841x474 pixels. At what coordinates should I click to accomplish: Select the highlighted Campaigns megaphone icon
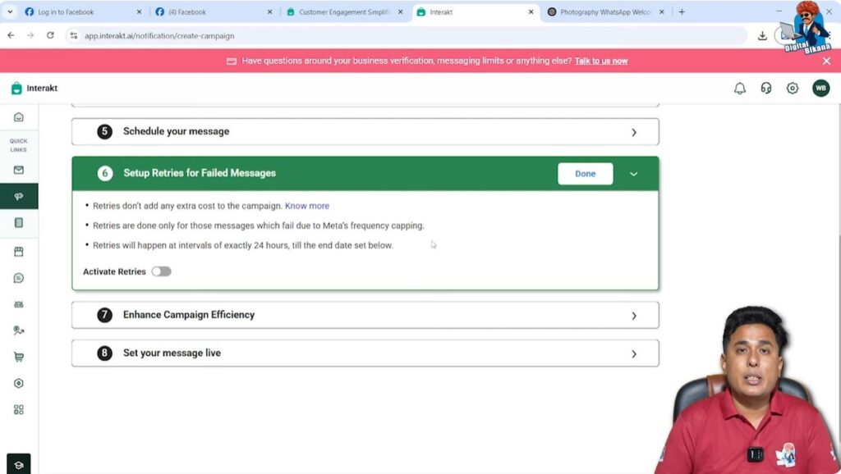tap(18, 196)
